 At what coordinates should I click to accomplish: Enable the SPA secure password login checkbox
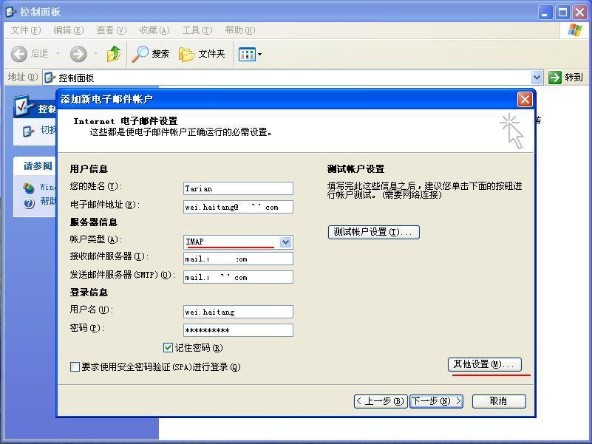coord(75,366)
